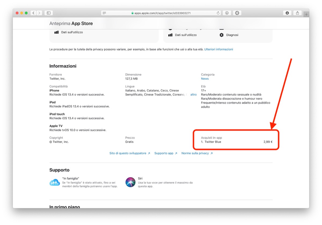This screenshot has height=225, width=322.
Task: Open the Share toolbar icon
Action: [x=297, y=13]
